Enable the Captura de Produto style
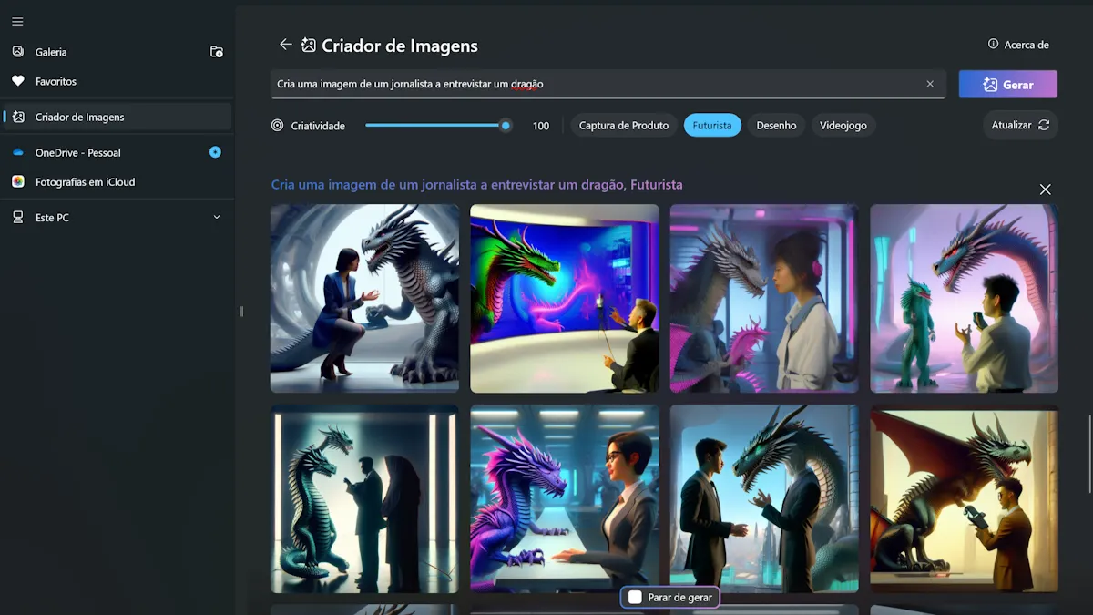 [623, 126]
